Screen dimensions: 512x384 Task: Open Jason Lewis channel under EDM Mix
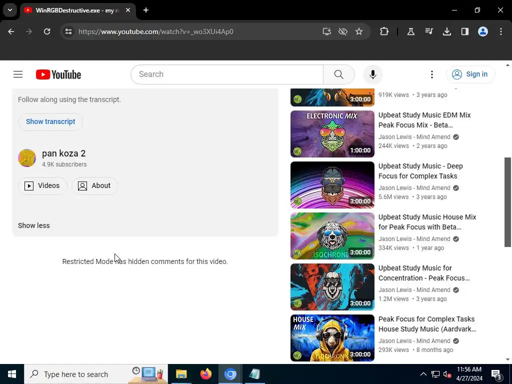[x=414, y=137]
